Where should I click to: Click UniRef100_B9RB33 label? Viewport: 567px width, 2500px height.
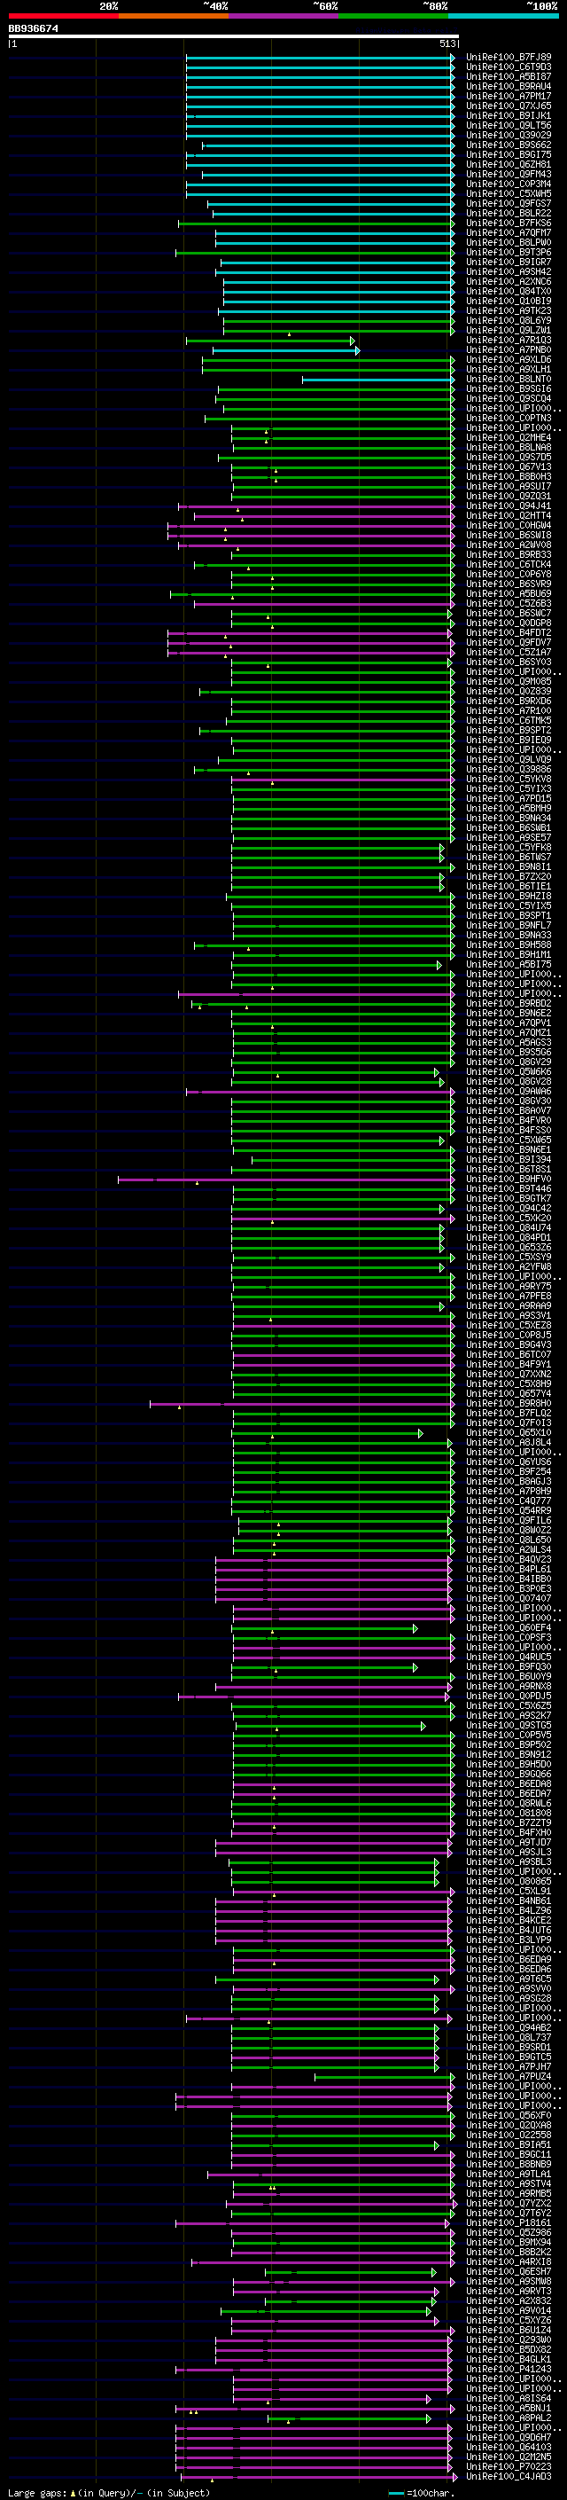tap(509, 554)
